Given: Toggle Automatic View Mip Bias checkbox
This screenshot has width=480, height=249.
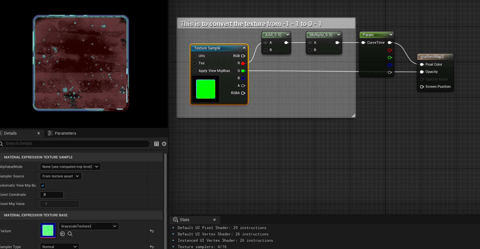Looking at the screenshot, I should [43, 186].
